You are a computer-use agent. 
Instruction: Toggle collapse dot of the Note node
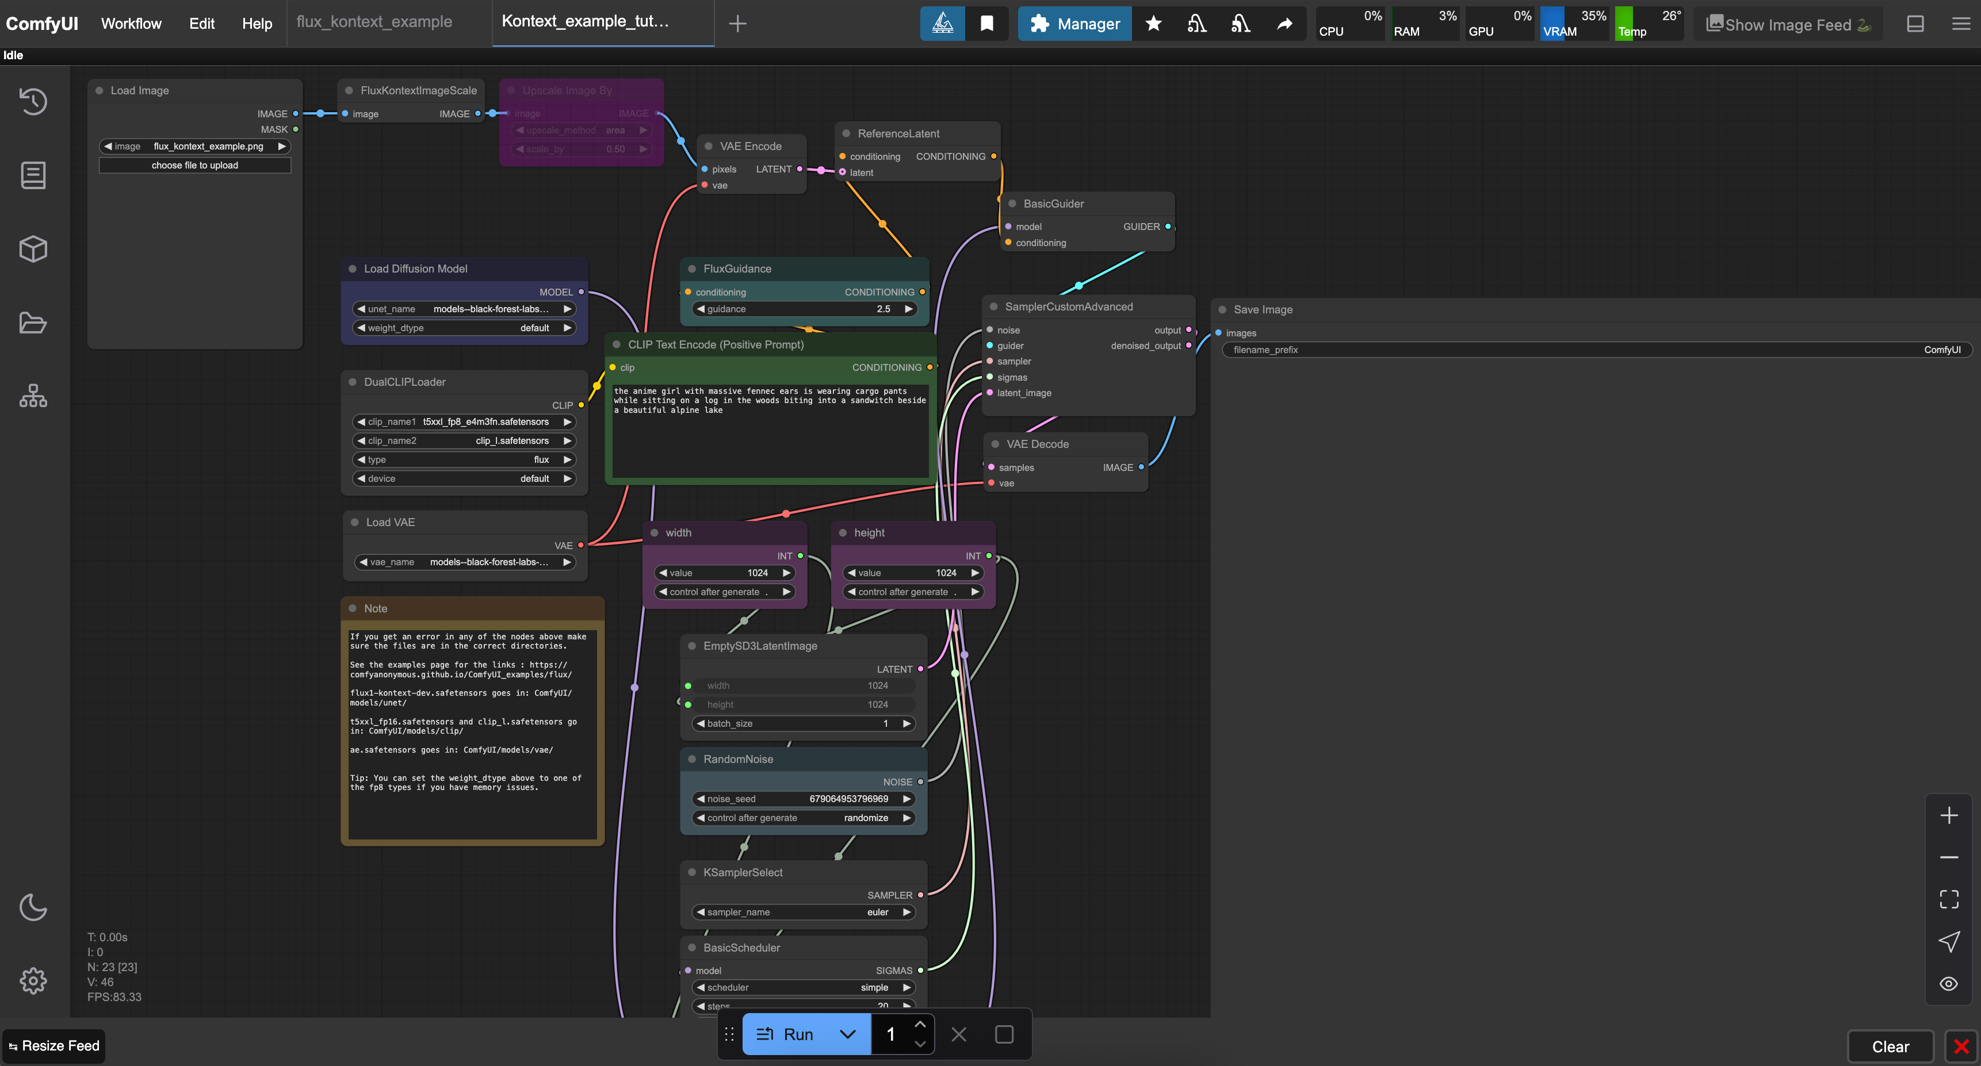(352, 609)
